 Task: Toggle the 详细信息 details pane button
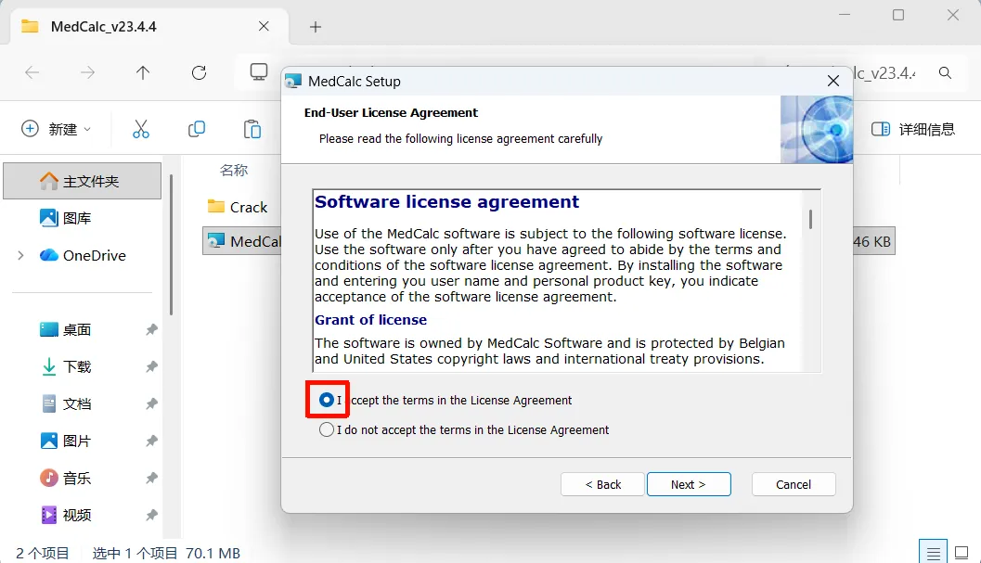coord(913,129)
